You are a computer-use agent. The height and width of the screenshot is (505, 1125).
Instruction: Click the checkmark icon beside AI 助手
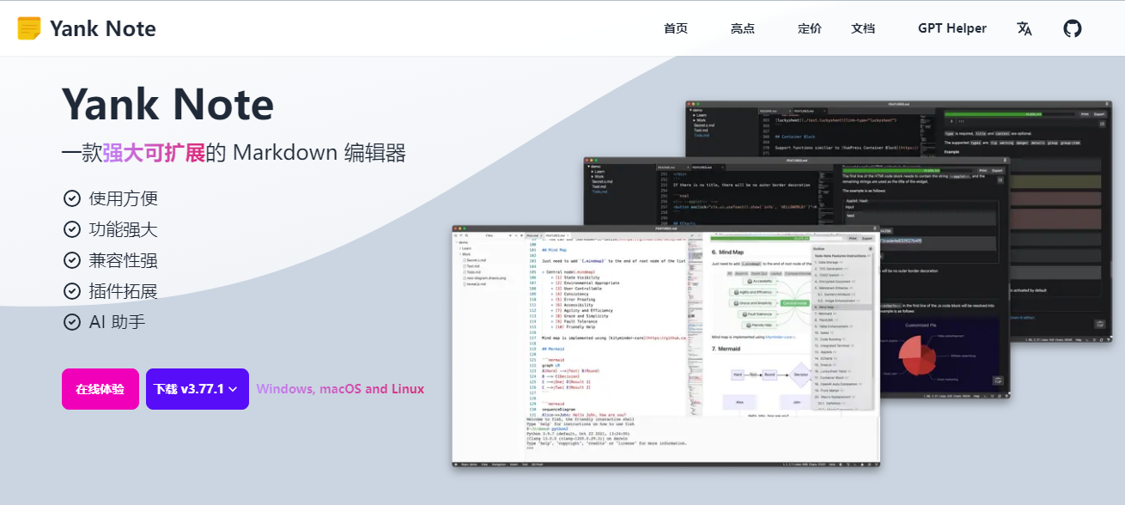coord(71,321)
